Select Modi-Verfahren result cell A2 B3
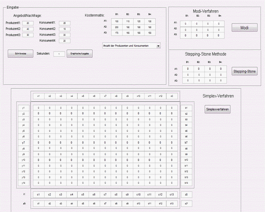 click(208, 30)
